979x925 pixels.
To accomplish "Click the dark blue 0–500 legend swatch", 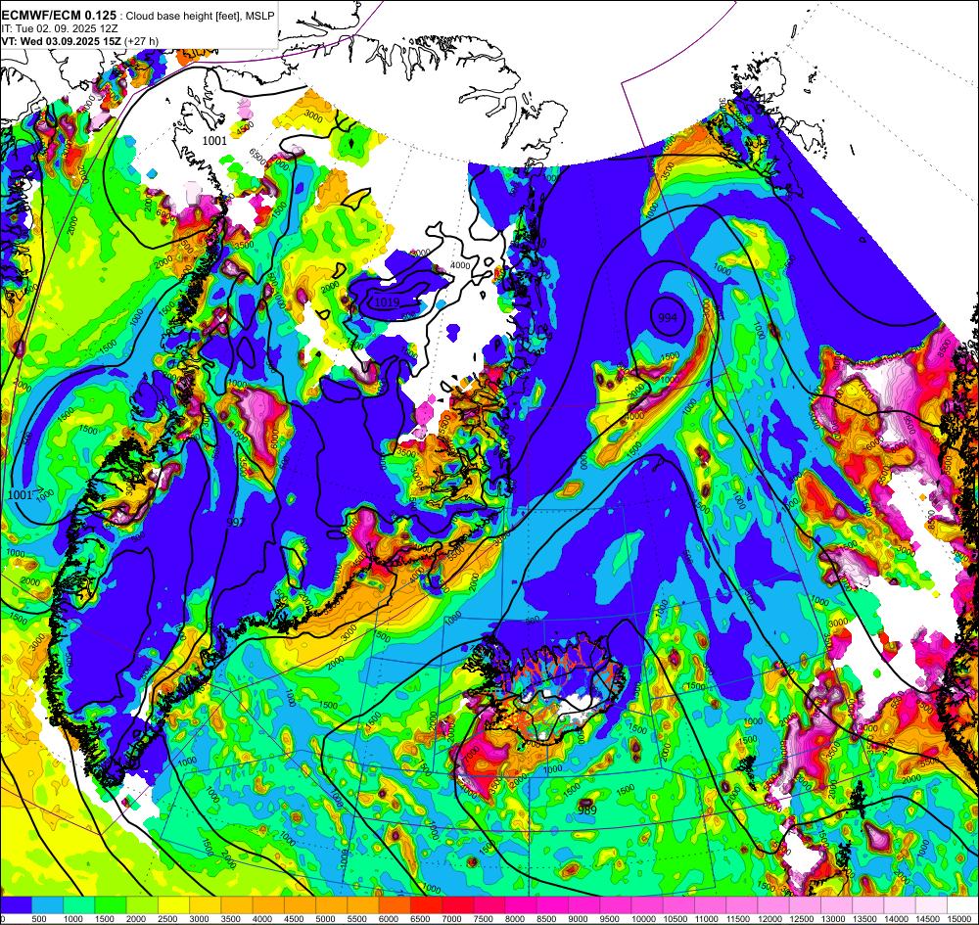I will (16, 905).
